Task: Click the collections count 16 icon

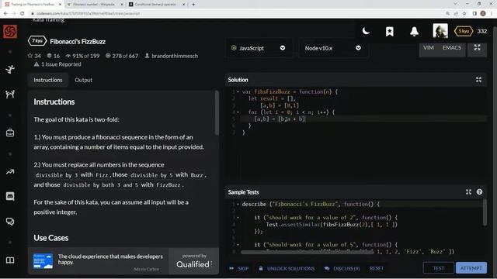Action: [49, 56]
